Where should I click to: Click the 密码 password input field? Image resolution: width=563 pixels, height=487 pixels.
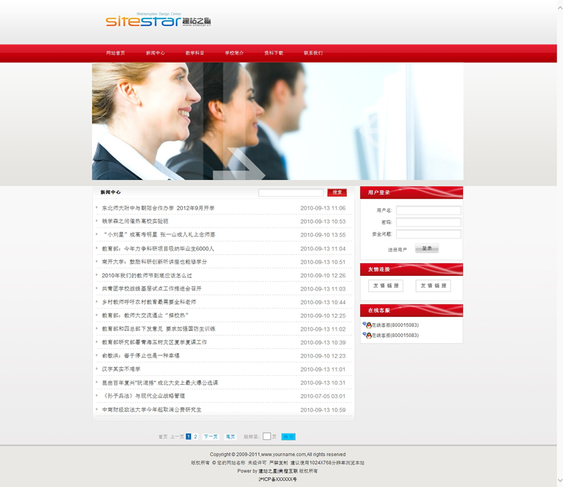[428, 222]
